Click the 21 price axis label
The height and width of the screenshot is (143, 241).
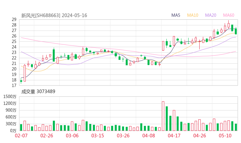point(14,63)
